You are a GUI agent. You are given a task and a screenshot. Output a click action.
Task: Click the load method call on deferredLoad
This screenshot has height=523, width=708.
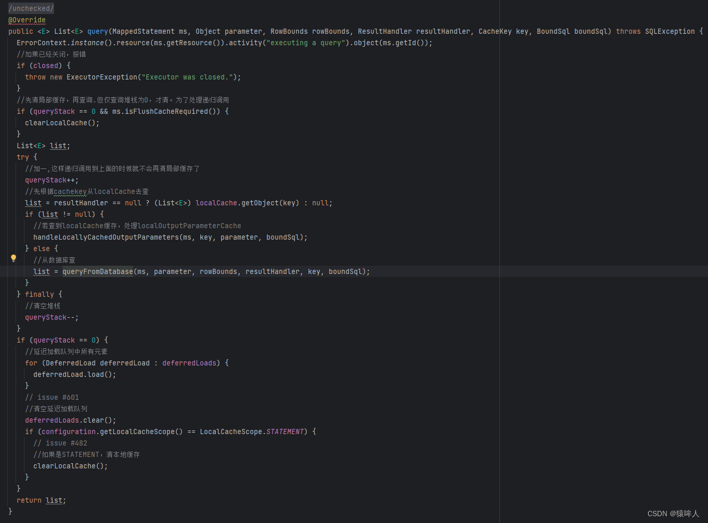(x=96, y=374)
